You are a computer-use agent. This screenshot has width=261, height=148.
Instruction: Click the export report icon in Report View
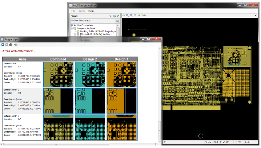click(15, 45)
